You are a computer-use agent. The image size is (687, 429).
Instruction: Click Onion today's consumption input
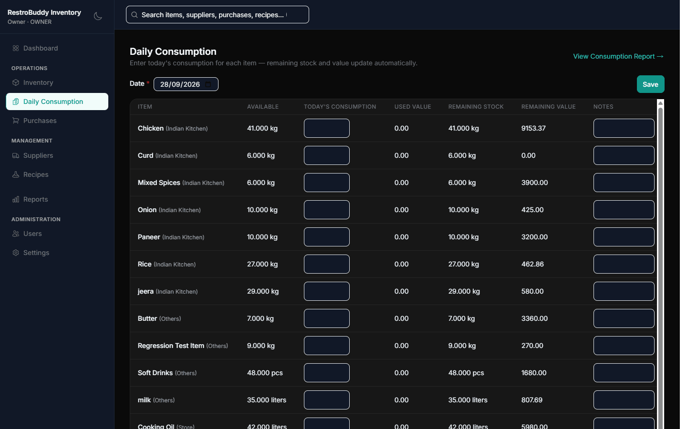click(x=327, y=210)
